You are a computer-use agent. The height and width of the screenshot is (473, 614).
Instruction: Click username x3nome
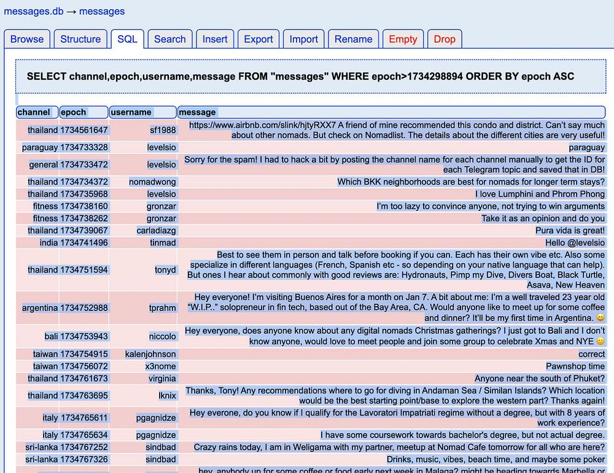160,366
